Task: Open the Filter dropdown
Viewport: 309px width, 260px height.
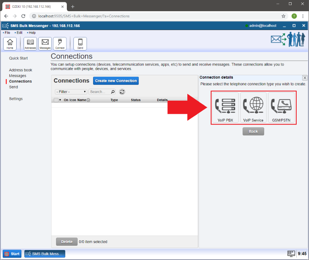Action: click(71, 92)
